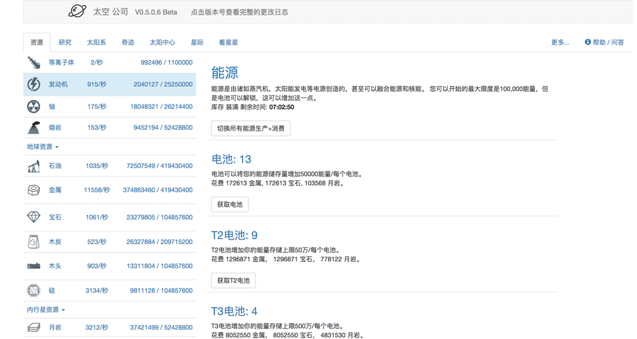Select the 木头 resource name

[x=55, y=266]
